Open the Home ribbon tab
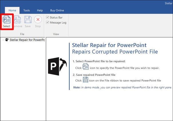173x121 pixels. tap(13, 11)
